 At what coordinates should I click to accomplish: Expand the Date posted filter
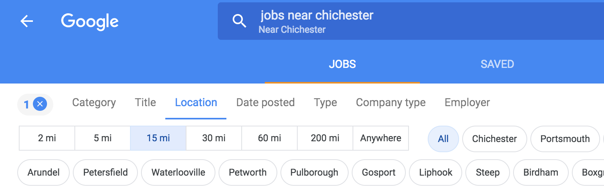(x=265, y=103)
